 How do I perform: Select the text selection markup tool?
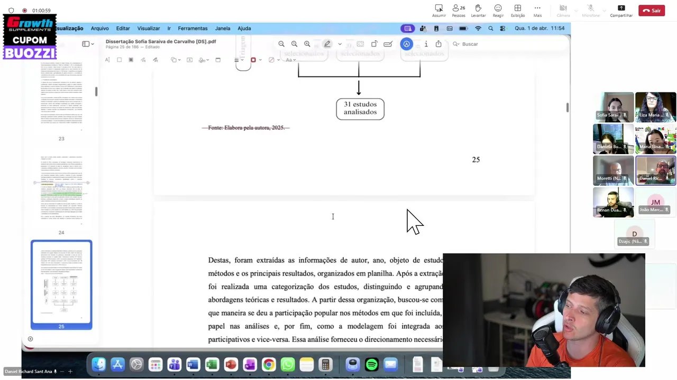(107, 60)
